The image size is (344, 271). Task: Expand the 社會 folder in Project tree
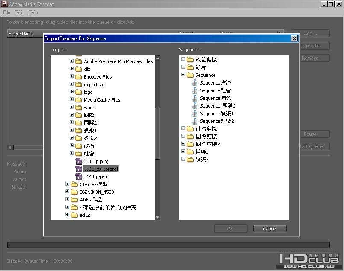coord(71,153)
